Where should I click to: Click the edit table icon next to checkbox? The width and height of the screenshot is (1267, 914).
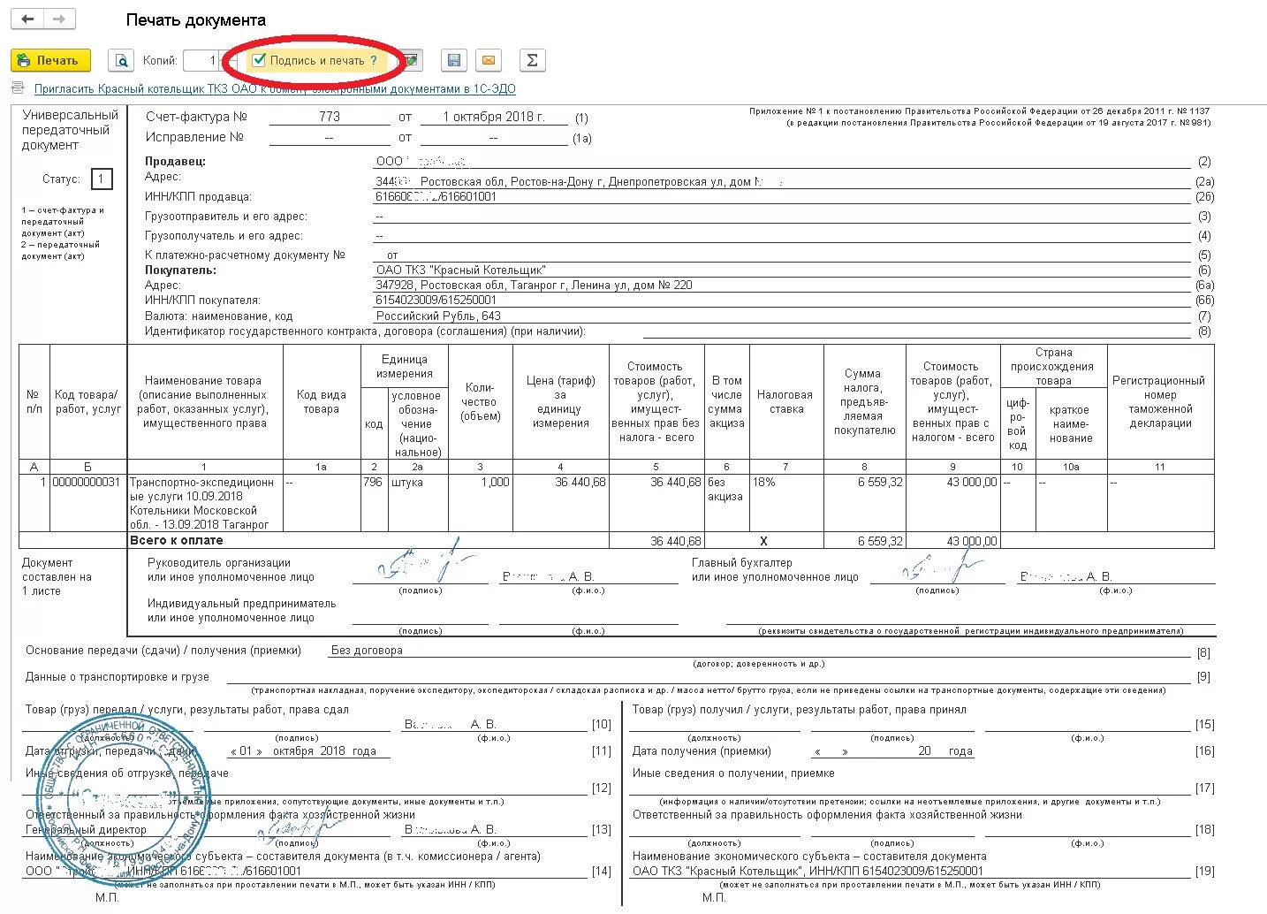(410, 60)
